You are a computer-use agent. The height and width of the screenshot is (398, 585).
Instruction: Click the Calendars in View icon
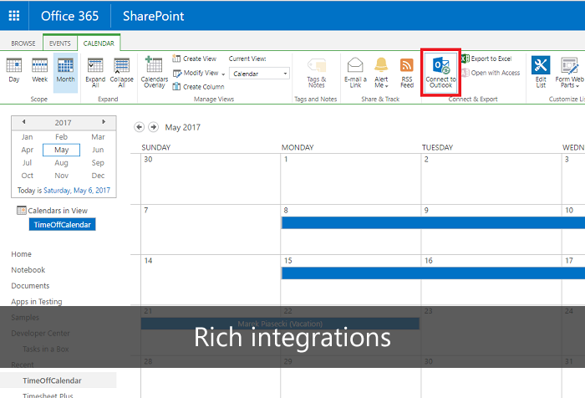coord(21,210)
